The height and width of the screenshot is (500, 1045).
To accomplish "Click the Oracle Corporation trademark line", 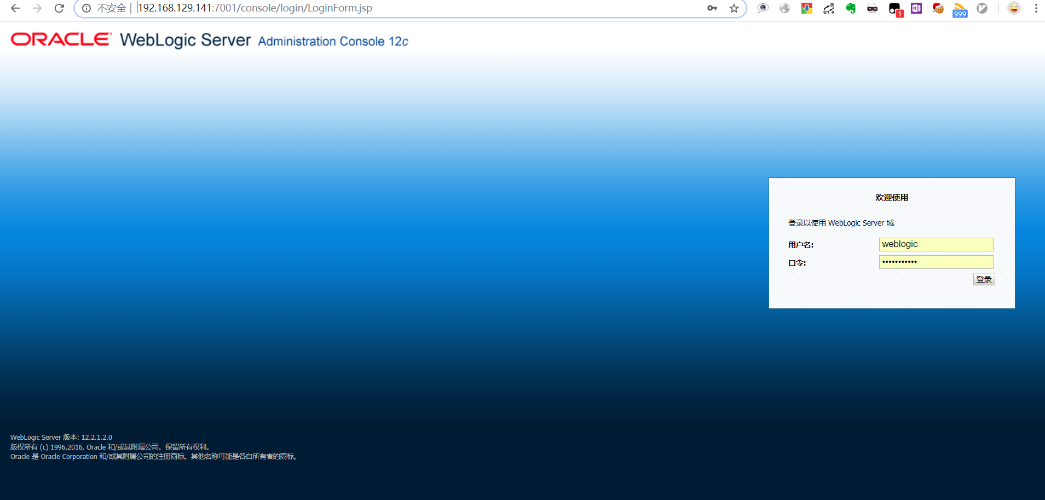I will [x=154, y=456].
